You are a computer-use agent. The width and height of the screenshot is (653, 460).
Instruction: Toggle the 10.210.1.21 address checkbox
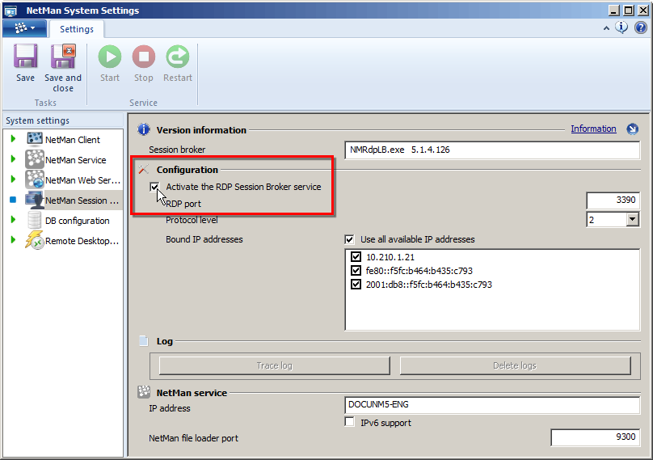[x=356, y=257]
